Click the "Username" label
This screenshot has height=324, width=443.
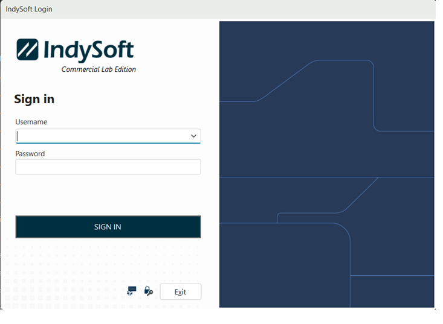pyautogui.click(x=31, y=122)
